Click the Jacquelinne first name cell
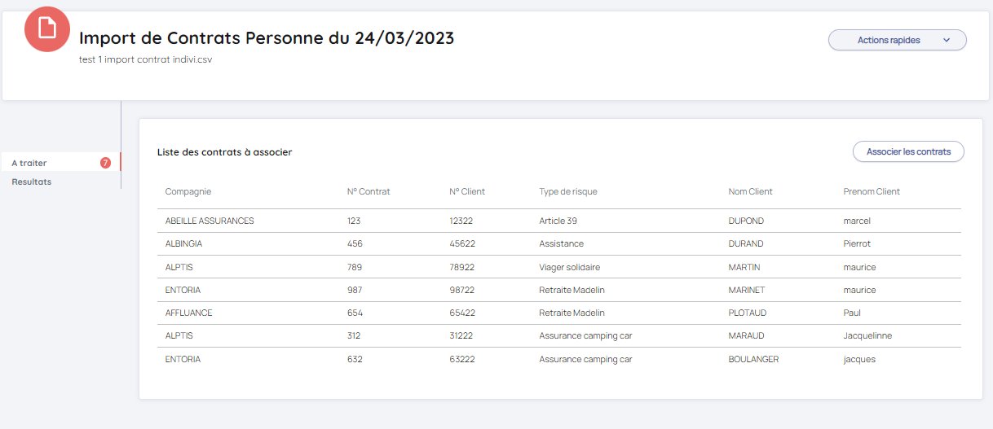Viewport: 993px width, 429px height. 867,335
